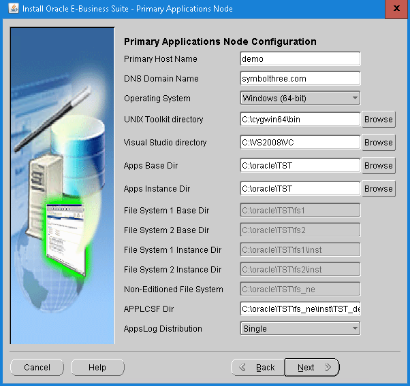Browse for Apps Instance Dir

(x=378, y=189)
